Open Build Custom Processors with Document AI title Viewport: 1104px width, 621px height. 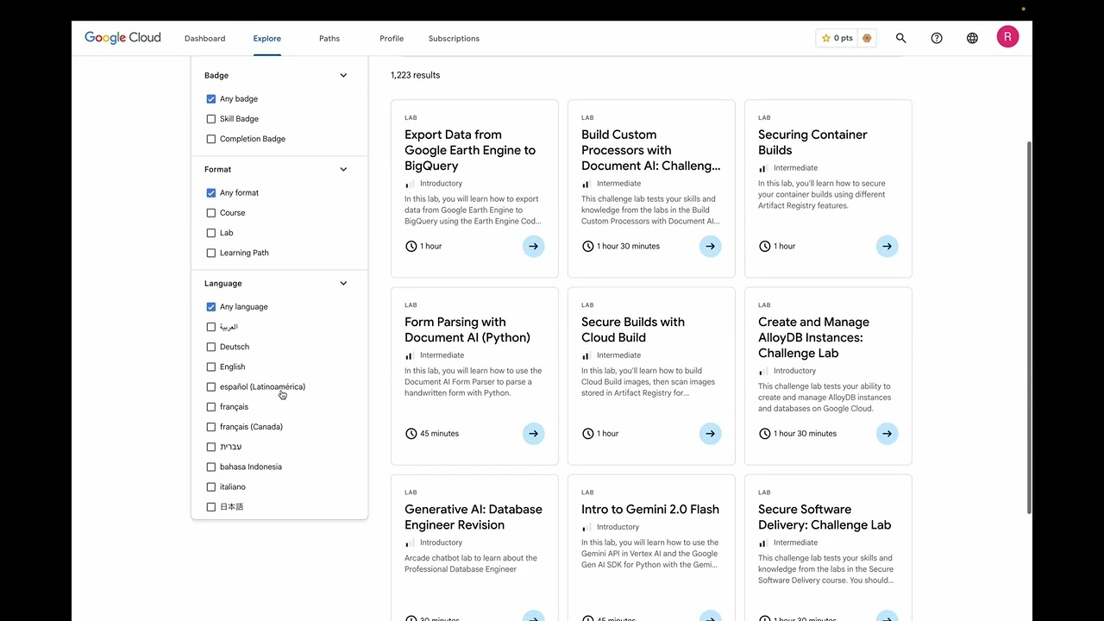tap(651, 150)
